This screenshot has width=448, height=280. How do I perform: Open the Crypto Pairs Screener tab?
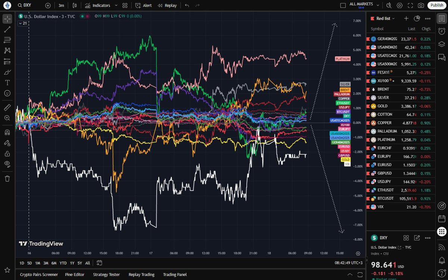point(39,274)
